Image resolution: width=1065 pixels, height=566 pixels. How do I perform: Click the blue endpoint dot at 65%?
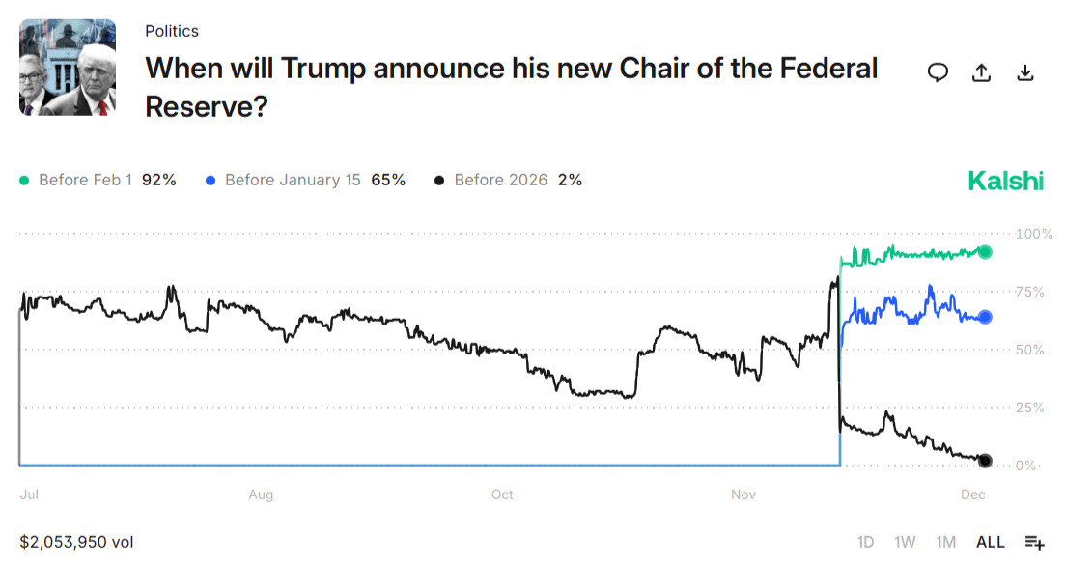click(x=985, y=317)
